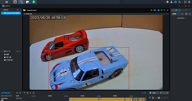Toggle Sync playback mode

click(x=154, y=93)
